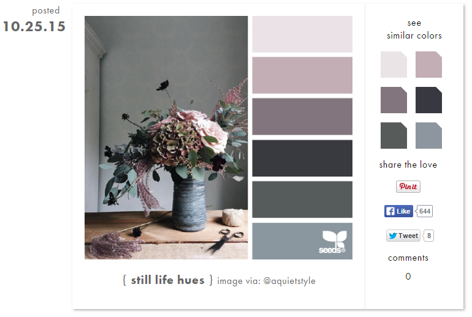Image resolution: width=472 pixels, height=317 pixels.
Task: Select the dark charcoal navy similar-color swatch
Action: tap(428, 100)
